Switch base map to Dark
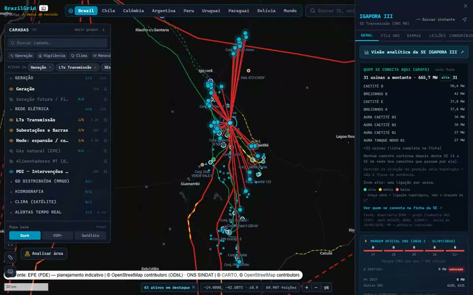The height and width of the screenshot is (295, 473). pyautogui.click(x=25, y=236)
